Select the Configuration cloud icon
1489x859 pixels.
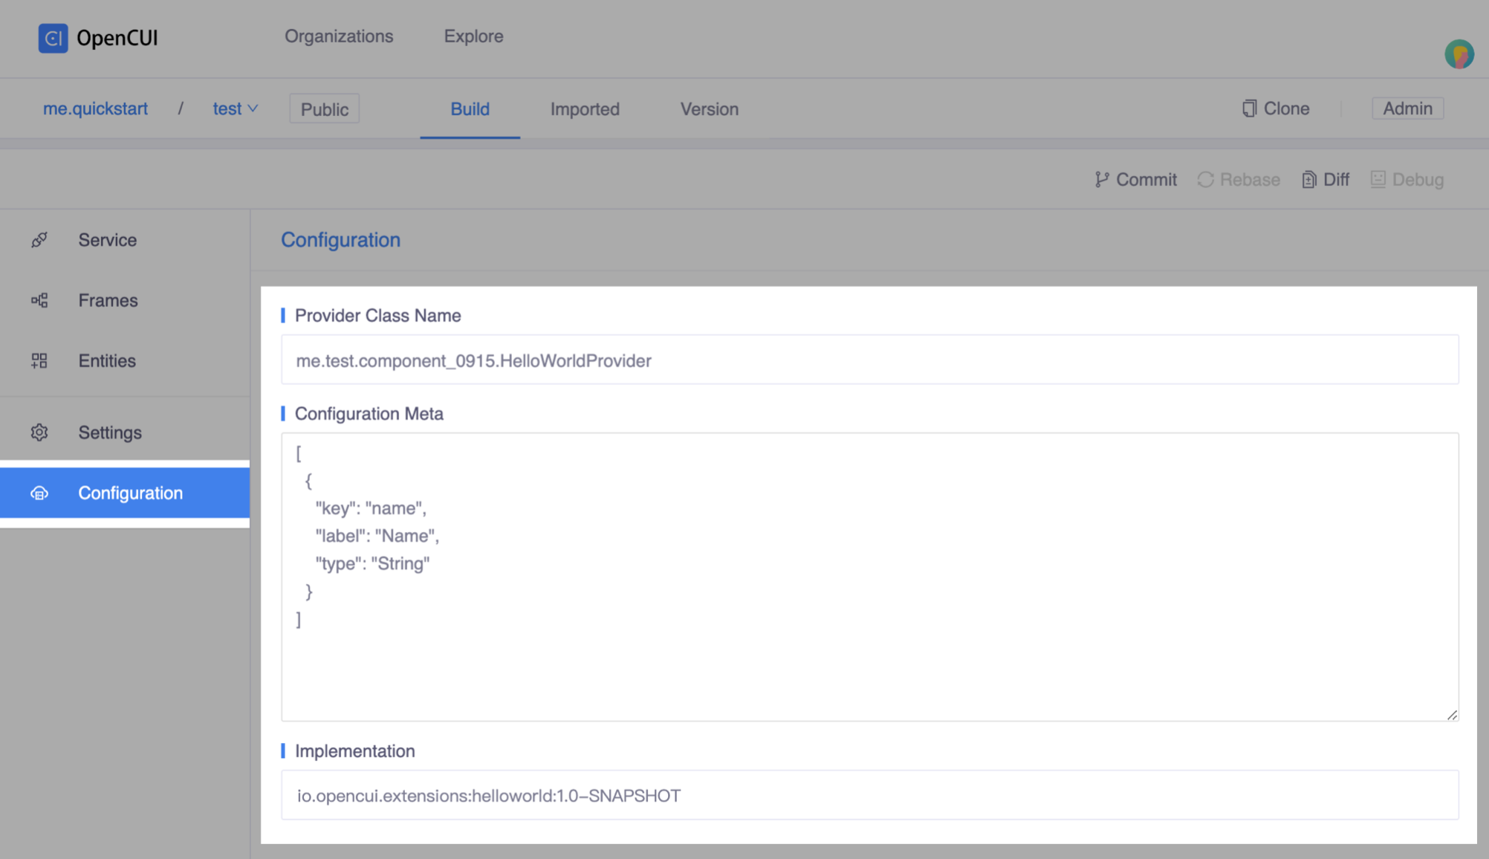click(x=39, y=493)
